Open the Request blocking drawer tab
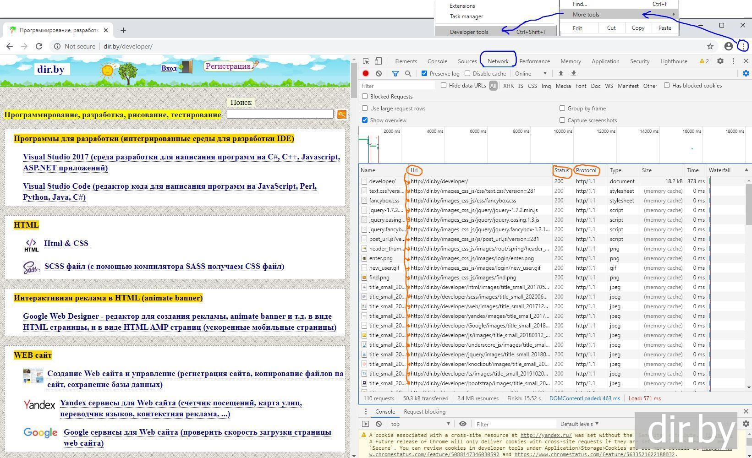The height and width of the screenshot is (458, 752). (x=424, y=412)
